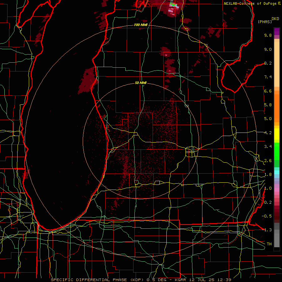Click the 1.8 value on the scale

[x=268, y=175]
